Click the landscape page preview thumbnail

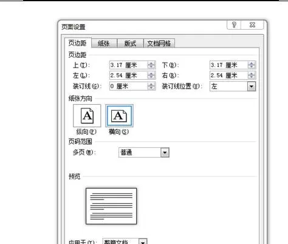[111, 206]
